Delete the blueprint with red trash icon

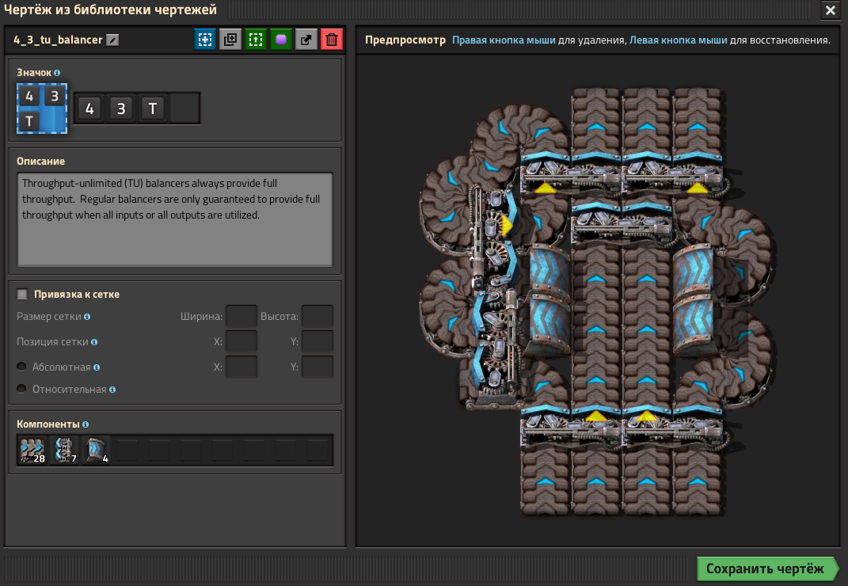pyautogui.click(x=332, y=40)
